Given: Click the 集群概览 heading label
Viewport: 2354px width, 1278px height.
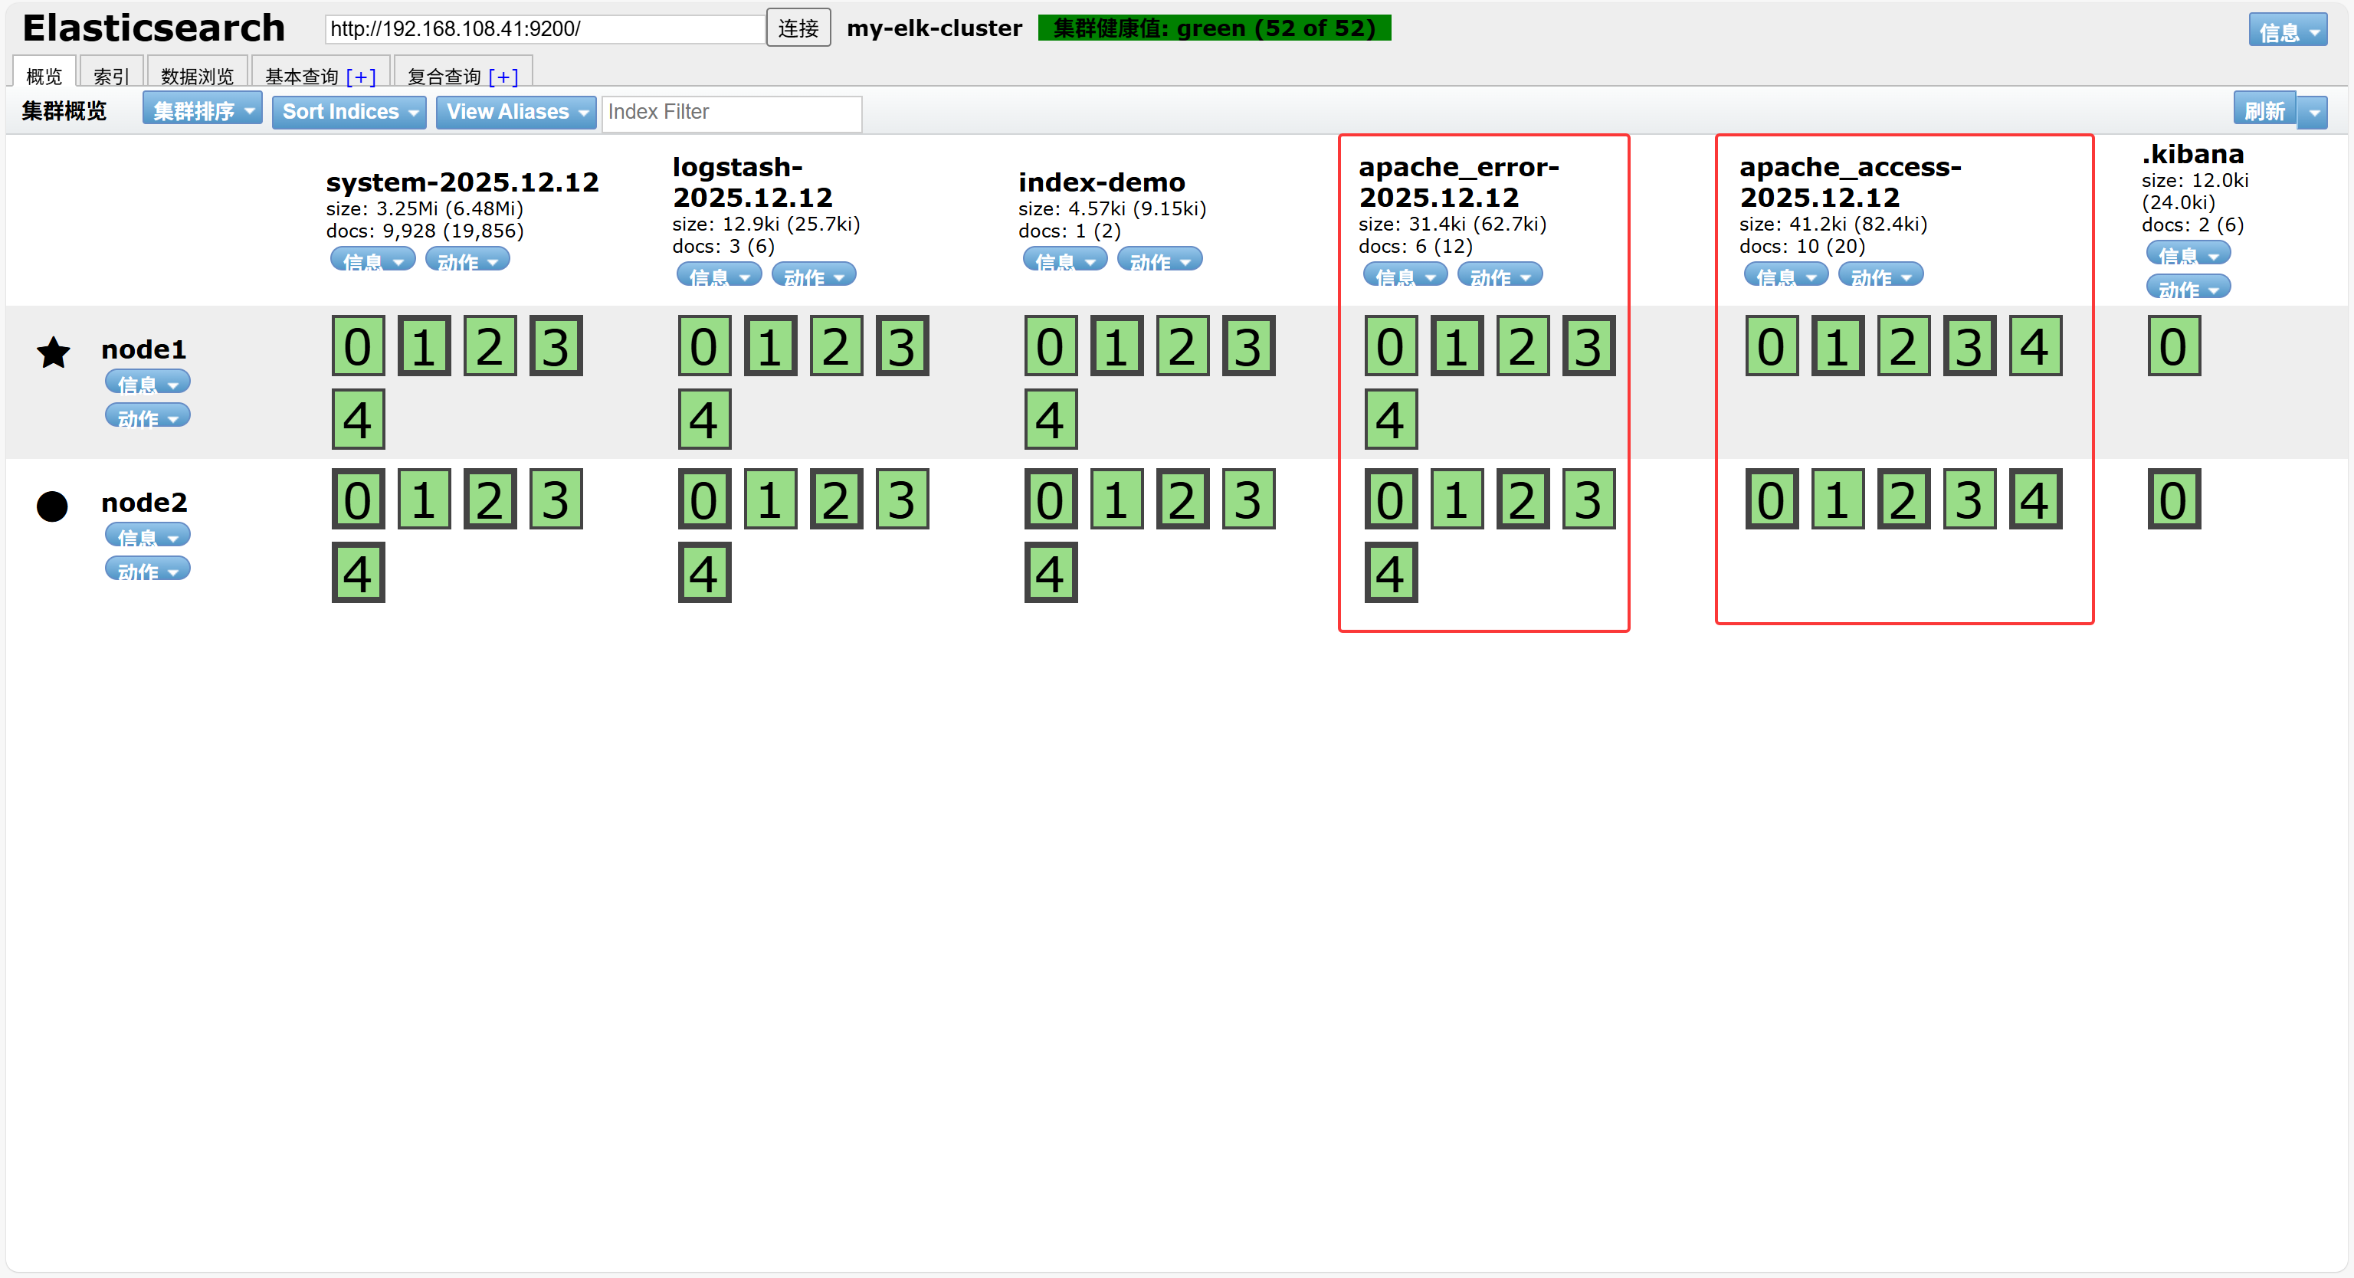Looking at the screenshot, I should pyautogui.click(x=64, y=111).
